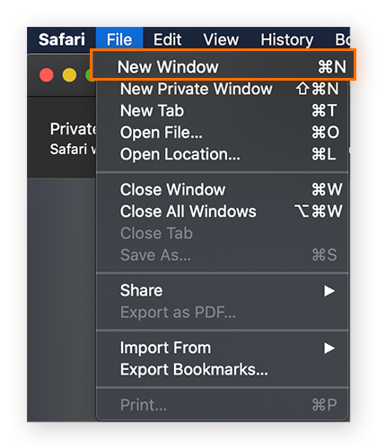Open the Safari application menu

coord(62,39)
